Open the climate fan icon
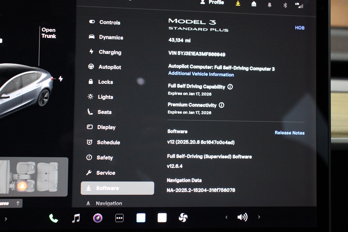This screenshot has width=348, height=232. pyautogui.click(x=183, y=217)
